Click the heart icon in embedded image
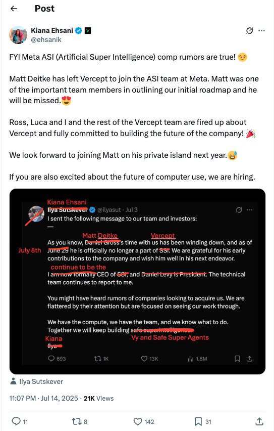The height and width of the screenshot is (431, 274). point(144,359)
